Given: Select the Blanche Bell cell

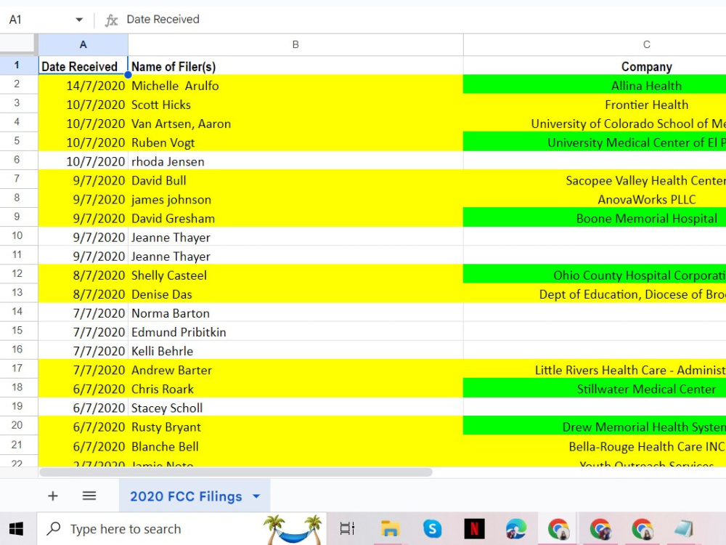Looking at the screenshot, I should pyautogui.click(x=295, y=446).
